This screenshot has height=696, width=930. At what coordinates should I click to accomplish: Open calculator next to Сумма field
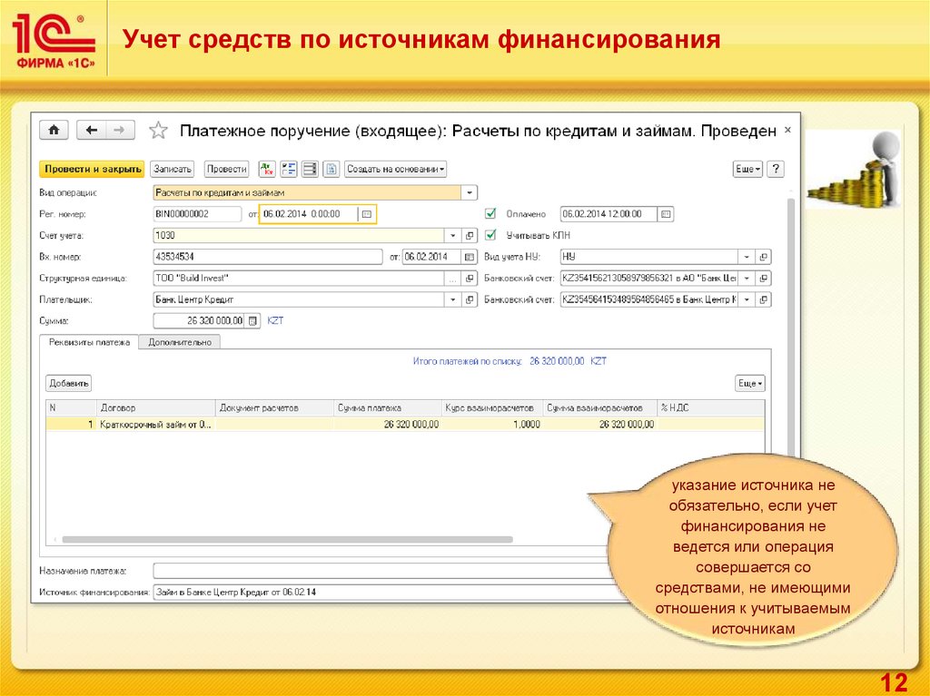coord(253,320)
